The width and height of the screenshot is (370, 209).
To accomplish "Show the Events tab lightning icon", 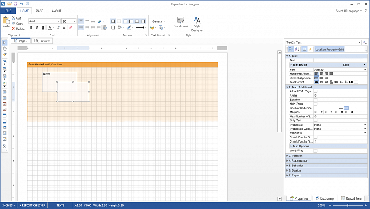I will point(311,49).
